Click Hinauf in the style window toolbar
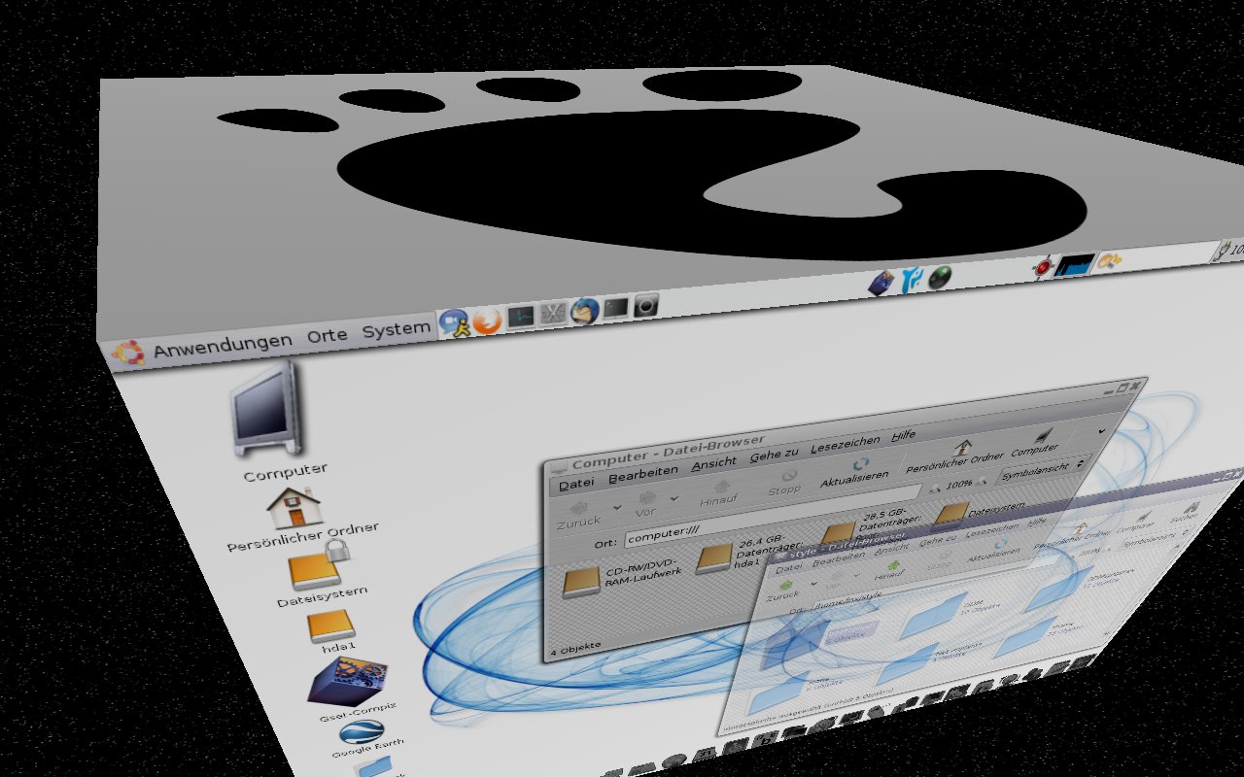 pyautogui.click(x=891, y=569)
